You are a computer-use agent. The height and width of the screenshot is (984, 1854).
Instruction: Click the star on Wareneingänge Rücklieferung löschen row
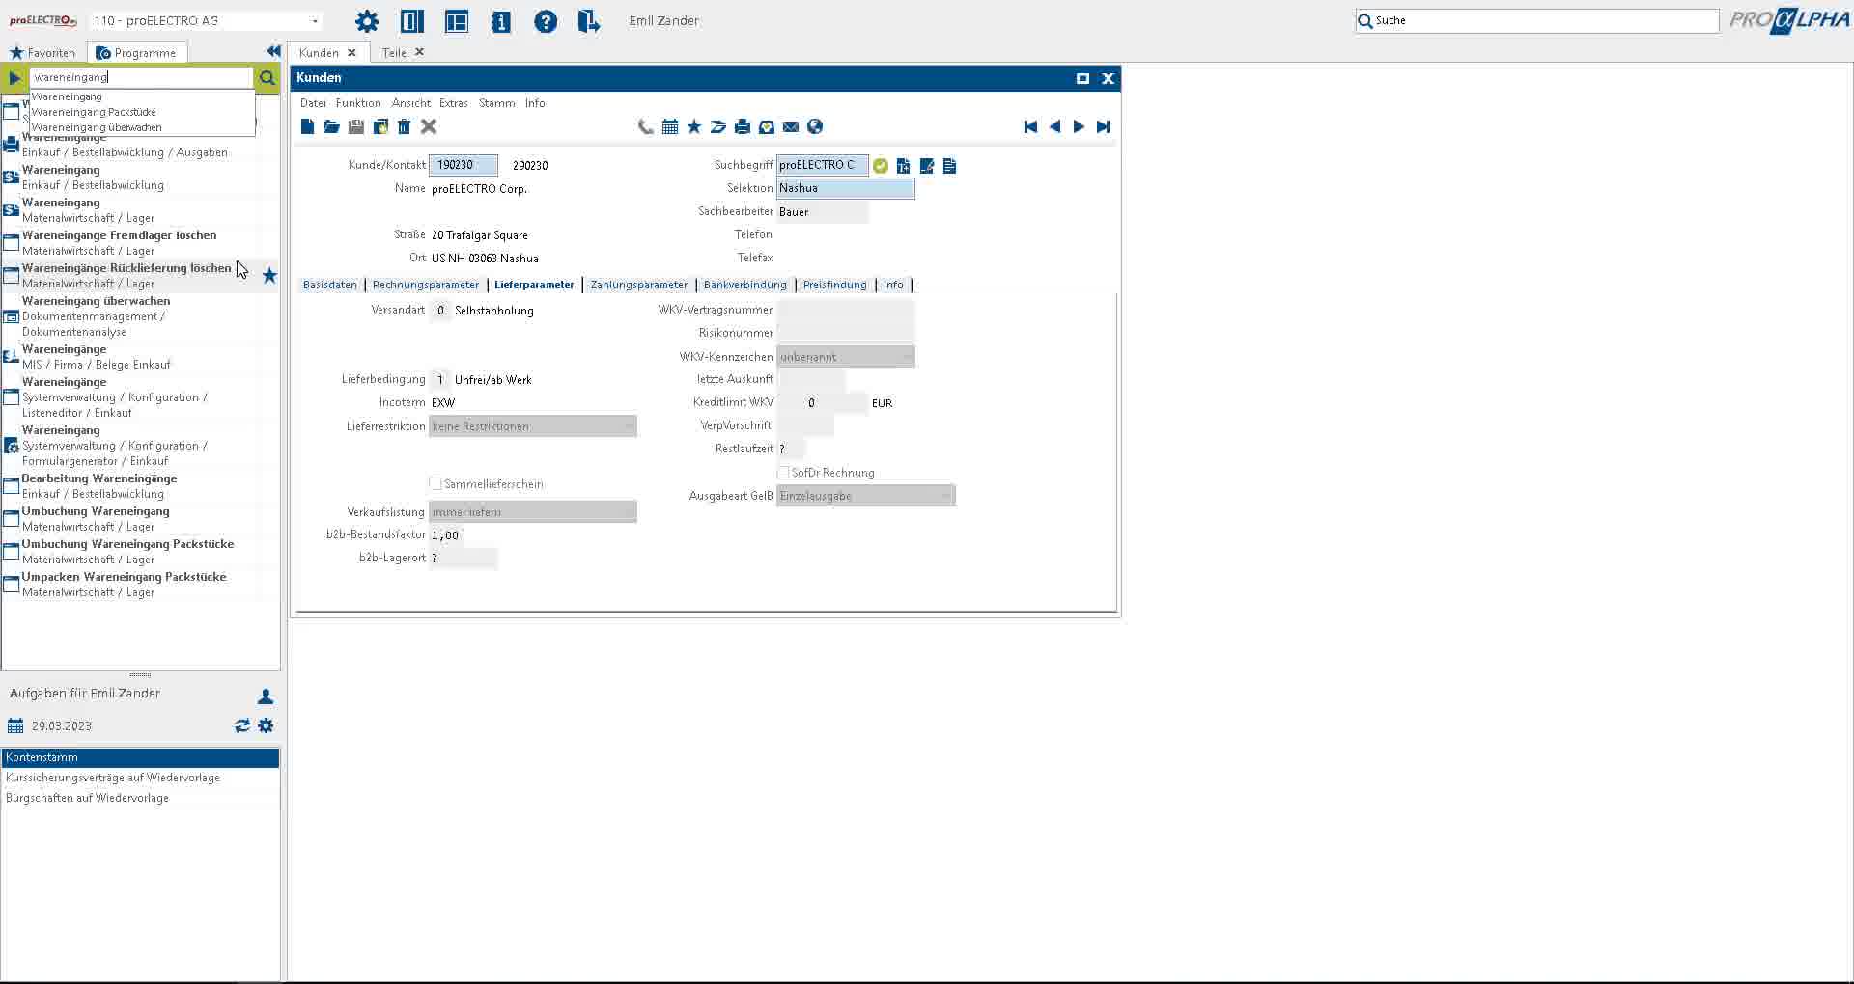(x=269, y=276)
